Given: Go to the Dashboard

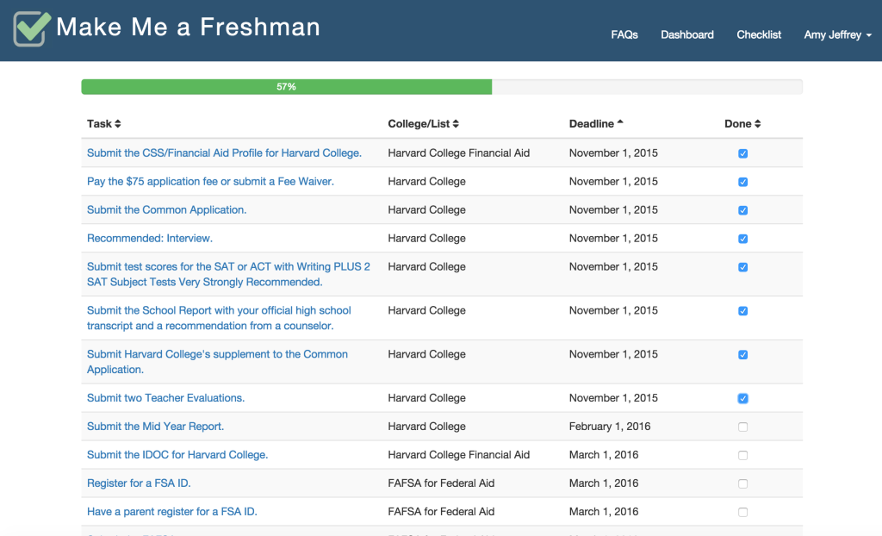Looking at the screenshot, I should click(686, 34).
